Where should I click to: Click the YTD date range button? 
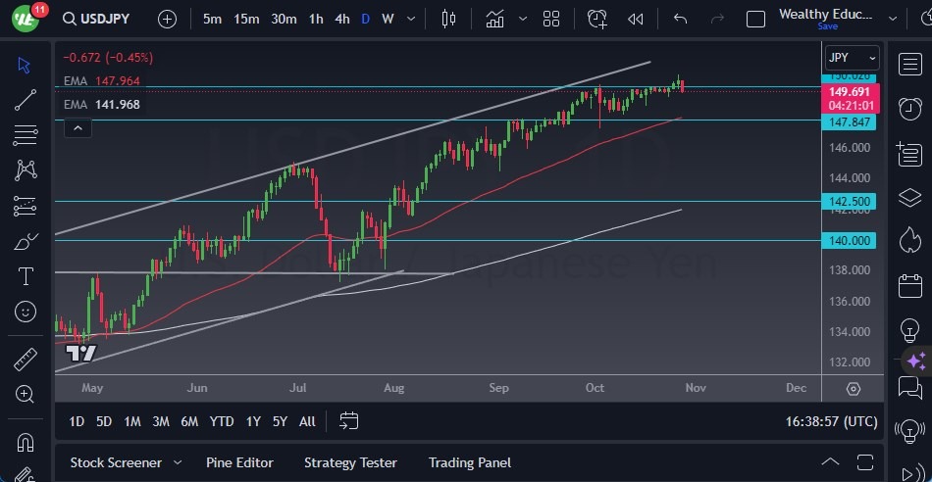(222, 421)
